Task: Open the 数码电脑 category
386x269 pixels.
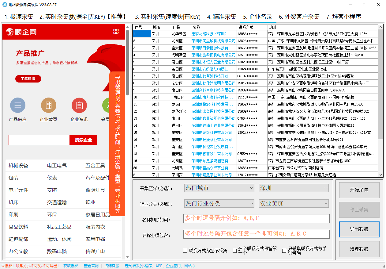Action: [x=57, y=252]
